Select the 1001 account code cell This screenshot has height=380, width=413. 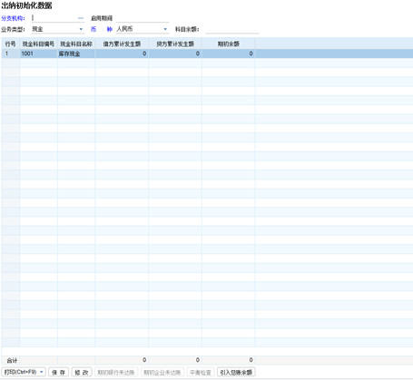pos(39,54)
